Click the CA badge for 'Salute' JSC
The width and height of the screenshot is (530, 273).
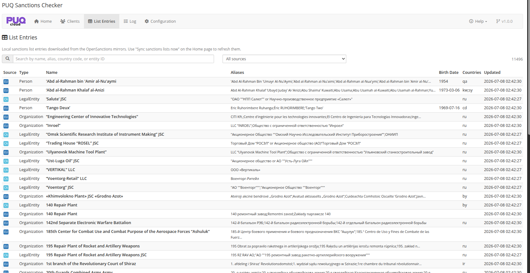[x=6, y=99]
